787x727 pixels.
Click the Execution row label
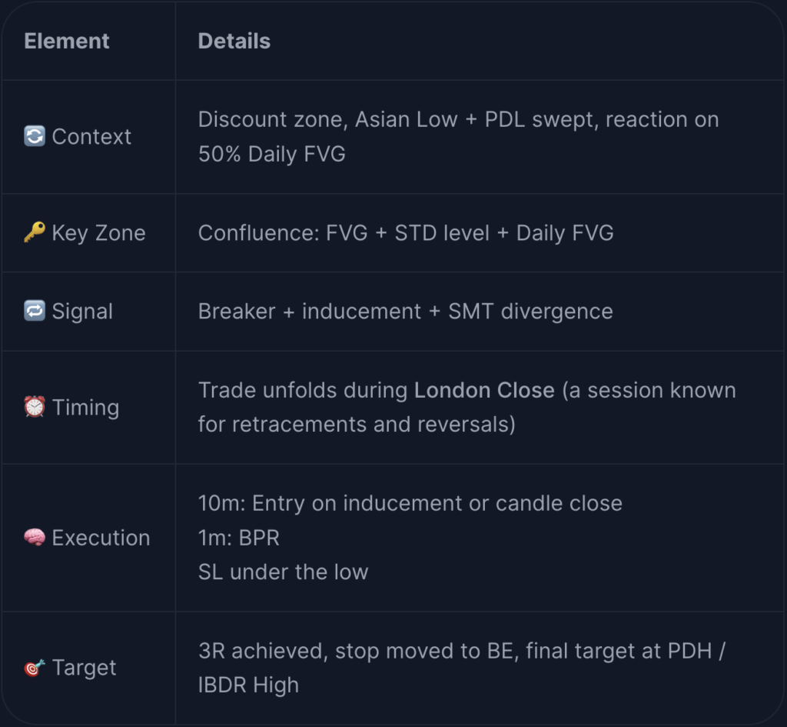pyautogui.click(x=101, y=538)
